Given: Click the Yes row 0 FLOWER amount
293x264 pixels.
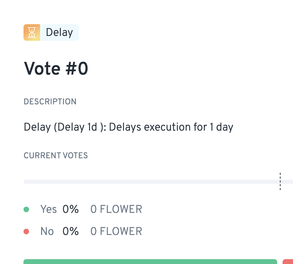Looking at the screenshot, I should point(116,209).
